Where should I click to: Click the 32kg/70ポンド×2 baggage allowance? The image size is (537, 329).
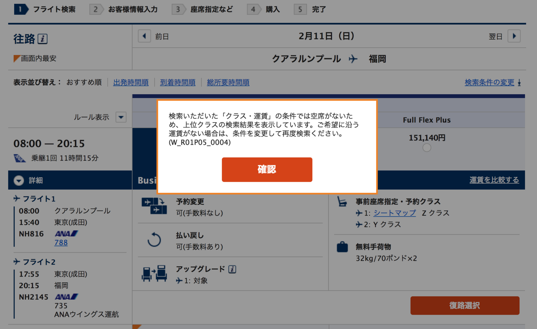tap(386, 258)
